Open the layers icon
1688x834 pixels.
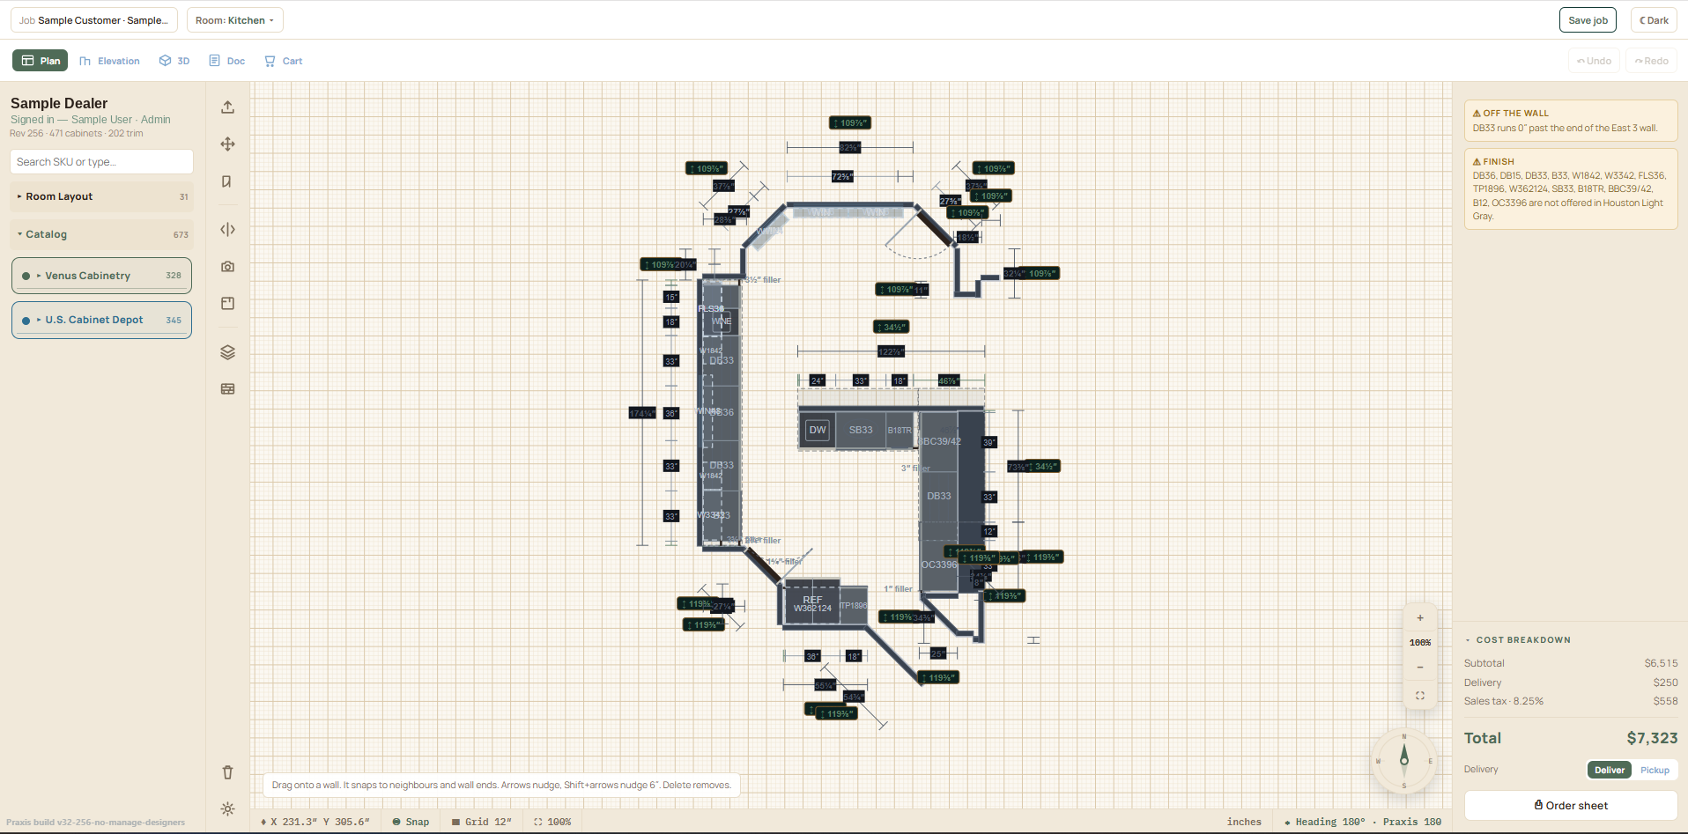tap(227, 352)
